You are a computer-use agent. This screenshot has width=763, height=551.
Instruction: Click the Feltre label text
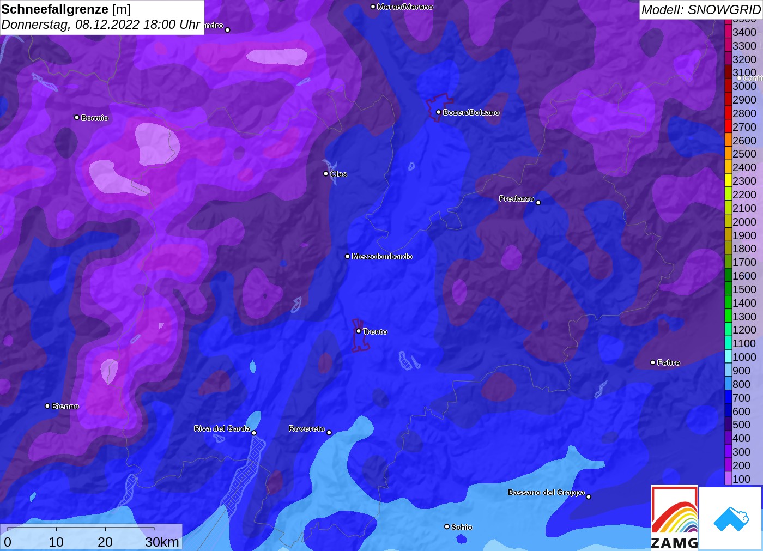(668, 362)
